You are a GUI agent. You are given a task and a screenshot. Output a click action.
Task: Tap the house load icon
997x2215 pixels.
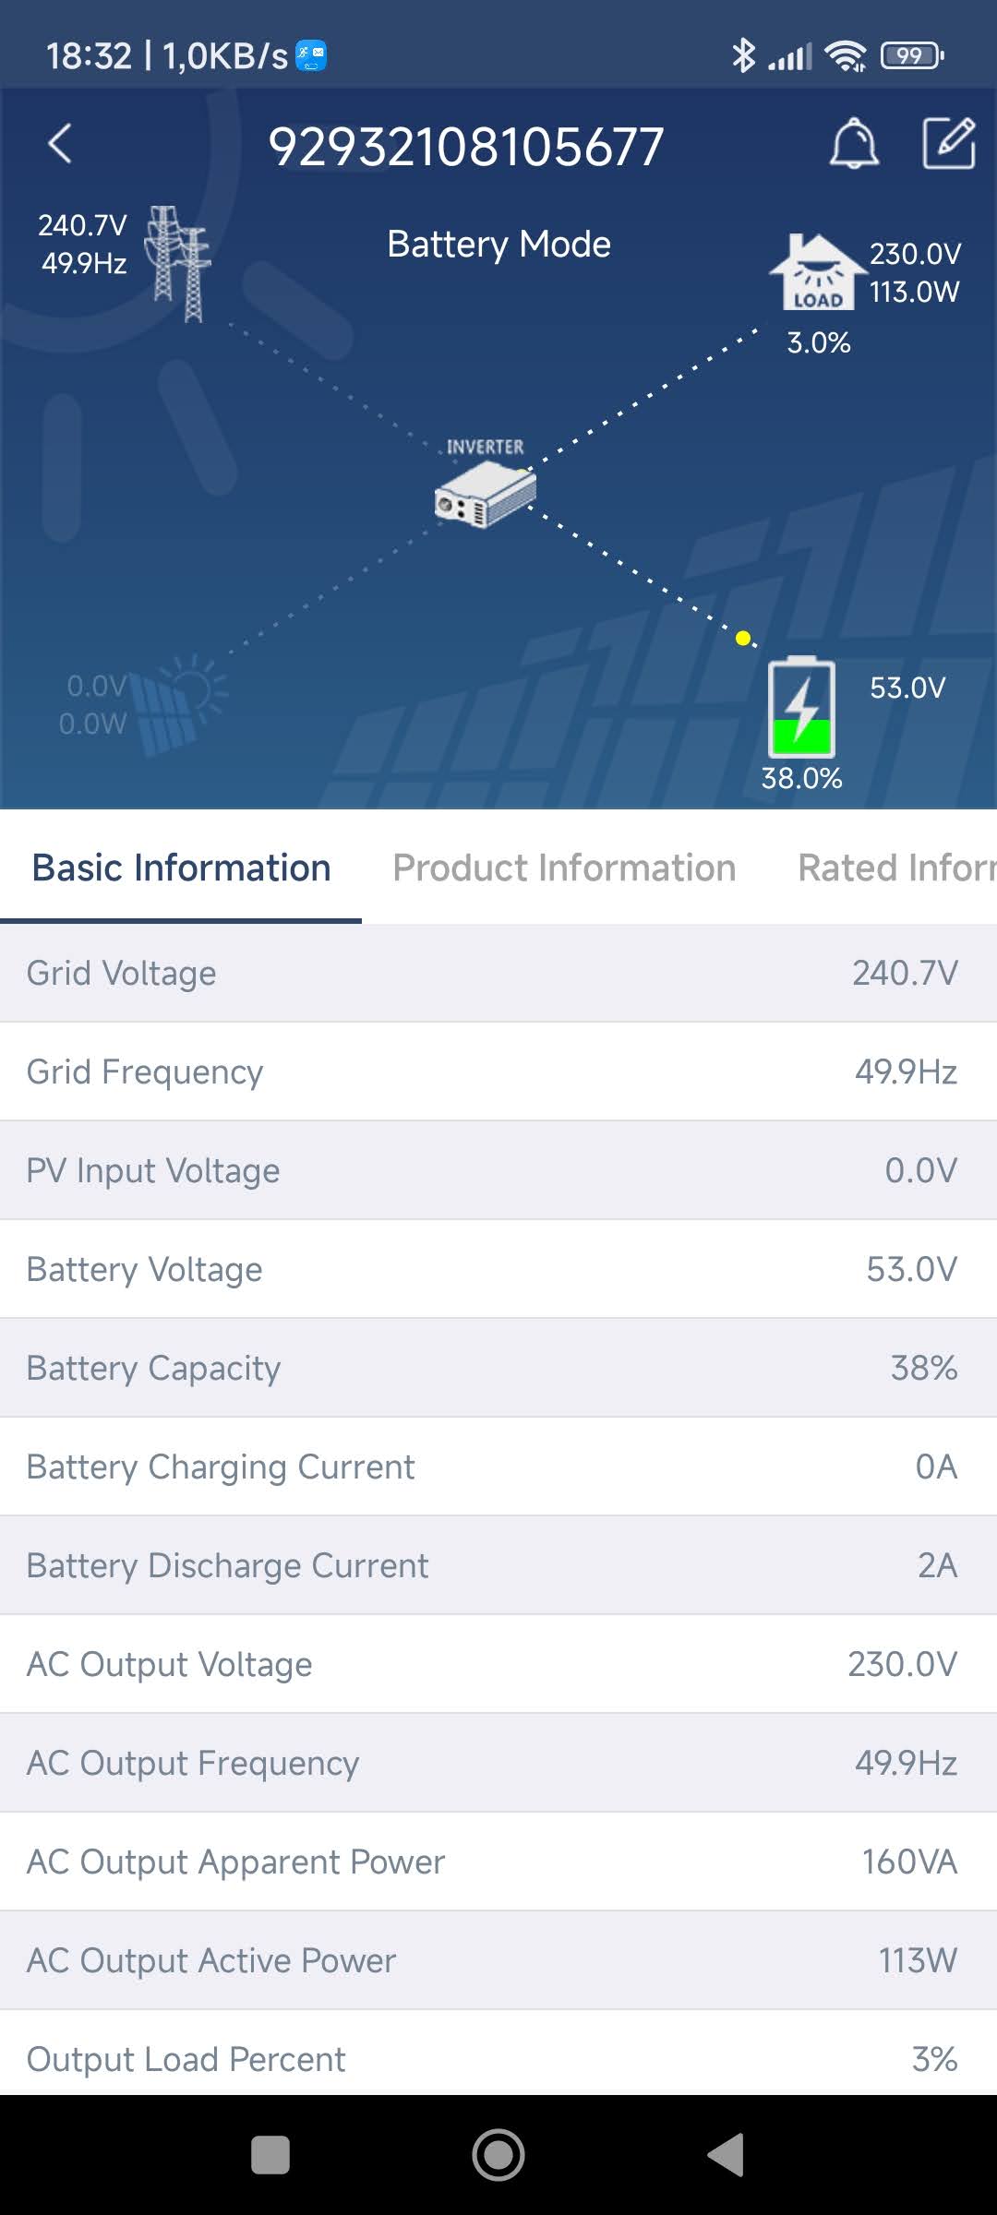tap(816, 273)
